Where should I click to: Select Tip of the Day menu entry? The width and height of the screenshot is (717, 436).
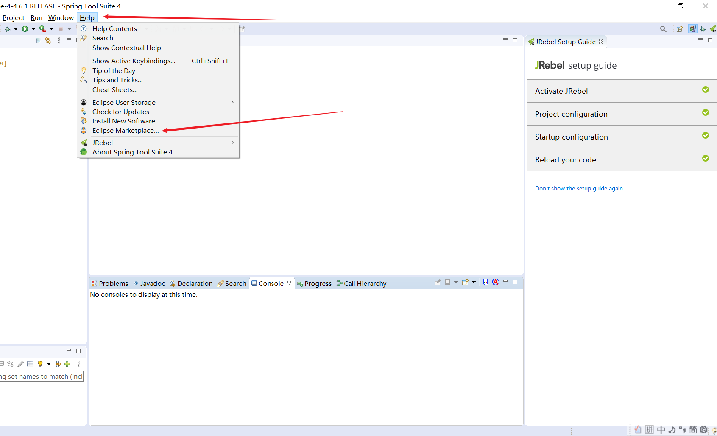point(114,70)
